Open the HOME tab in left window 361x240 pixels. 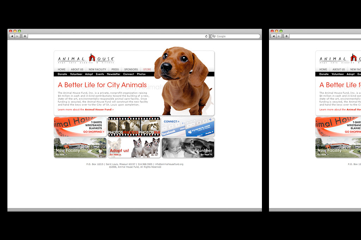point(61,69)
